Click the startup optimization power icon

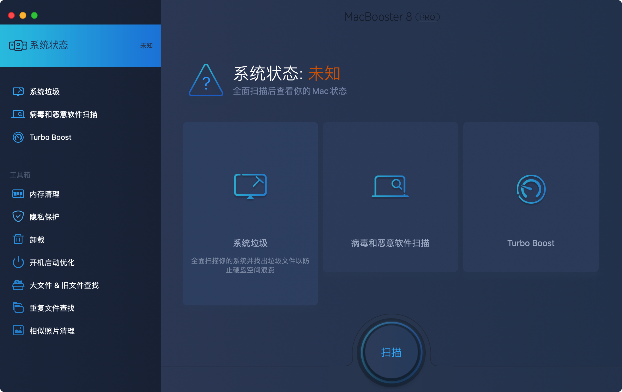(18, 262)
